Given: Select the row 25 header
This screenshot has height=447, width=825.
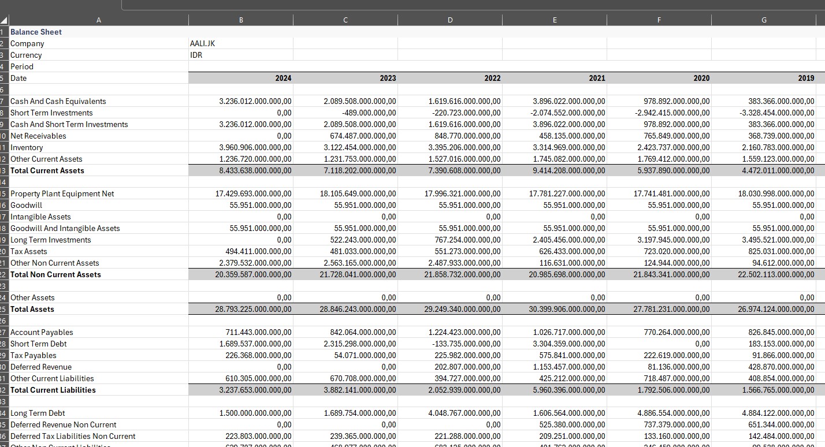Looking at the screenshot, I should click(x=3, y=309).
